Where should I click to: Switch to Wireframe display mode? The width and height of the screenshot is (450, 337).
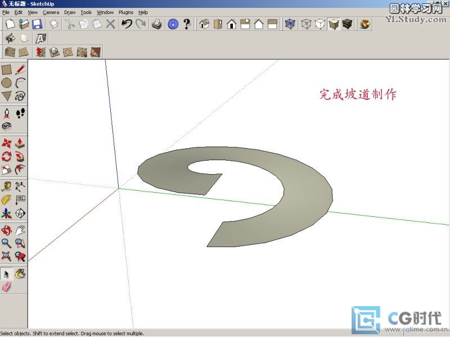point(306,24)
